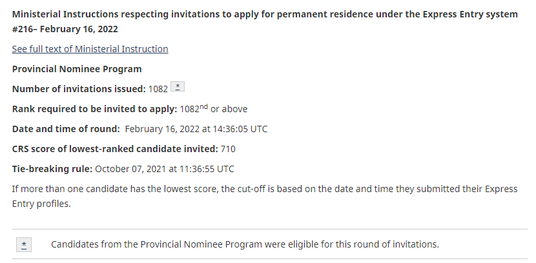Image resolution: width=536 pixels, height=263 pixels.
Task: Click the '1082nd or above' rank value
Action: (213, 109)
